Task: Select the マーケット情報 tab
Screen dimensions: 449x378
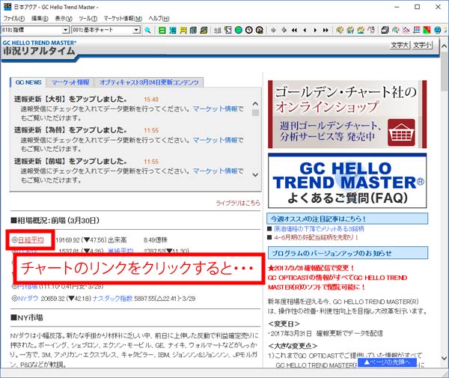Action: pos(70,82)
